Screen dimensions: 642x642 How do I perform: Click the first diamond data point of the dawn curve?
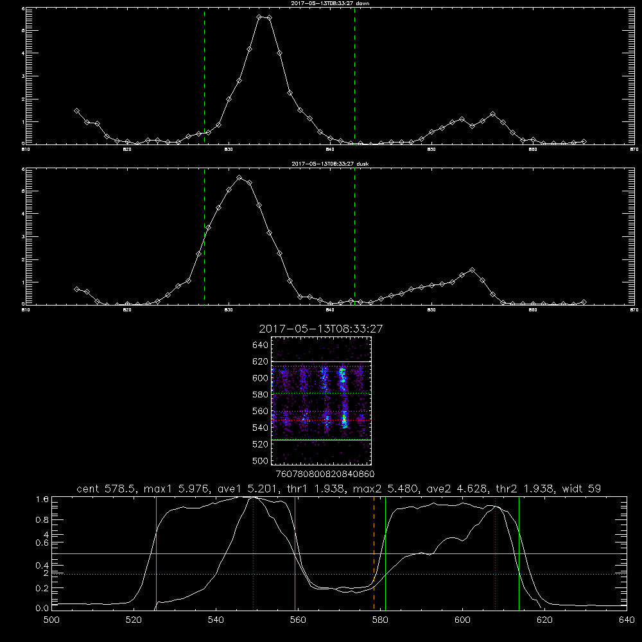pos(76,110)
